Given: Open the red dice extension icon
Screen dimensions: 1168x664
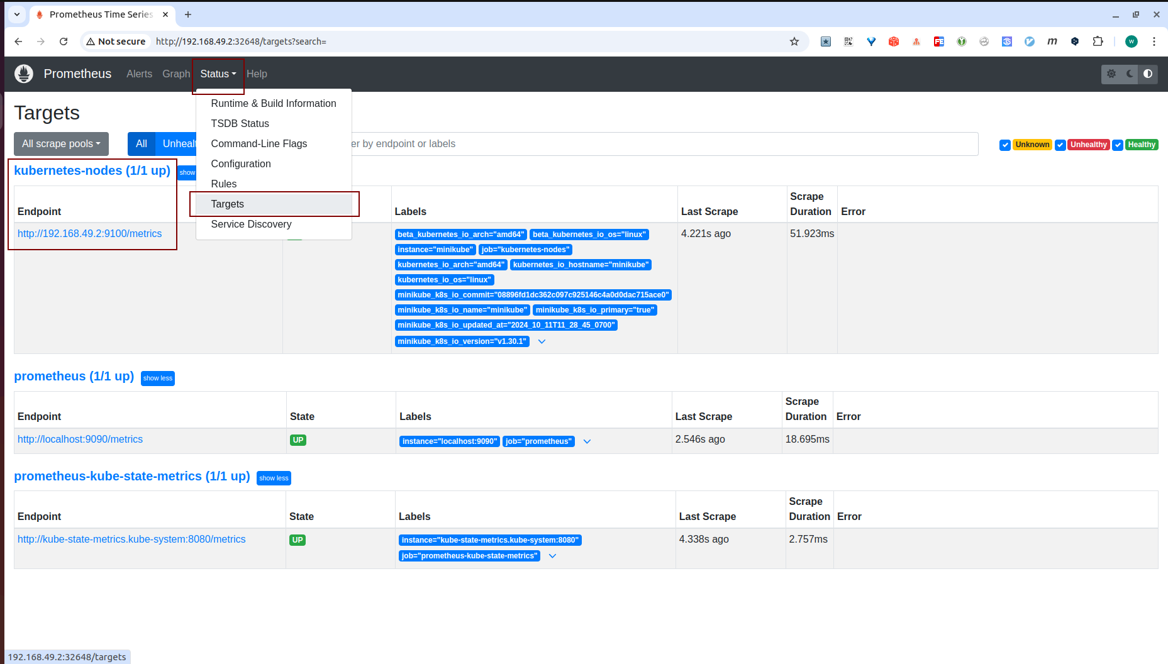Looking at the screenshot, I should point(894,41).
